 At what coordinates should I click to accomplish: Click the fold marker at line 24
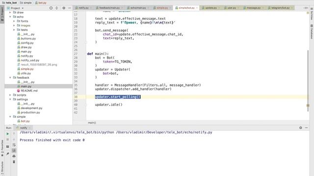(86, 42)
